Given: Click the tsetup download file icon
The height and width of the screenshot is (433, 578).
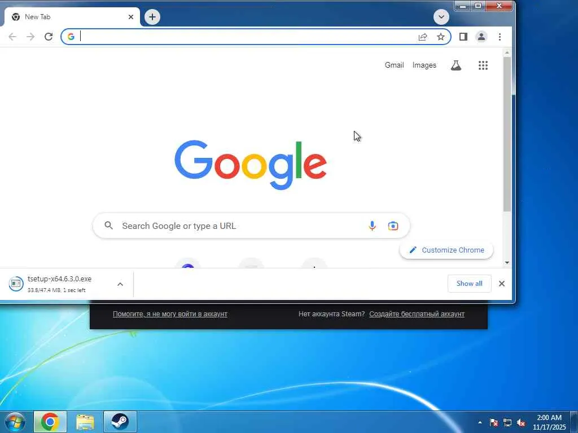Looking at the screenshot, I should (16, 284).
